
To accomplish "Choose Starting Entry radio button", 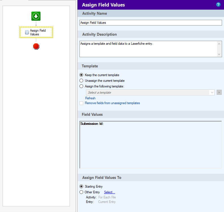I will click(81, 187).
